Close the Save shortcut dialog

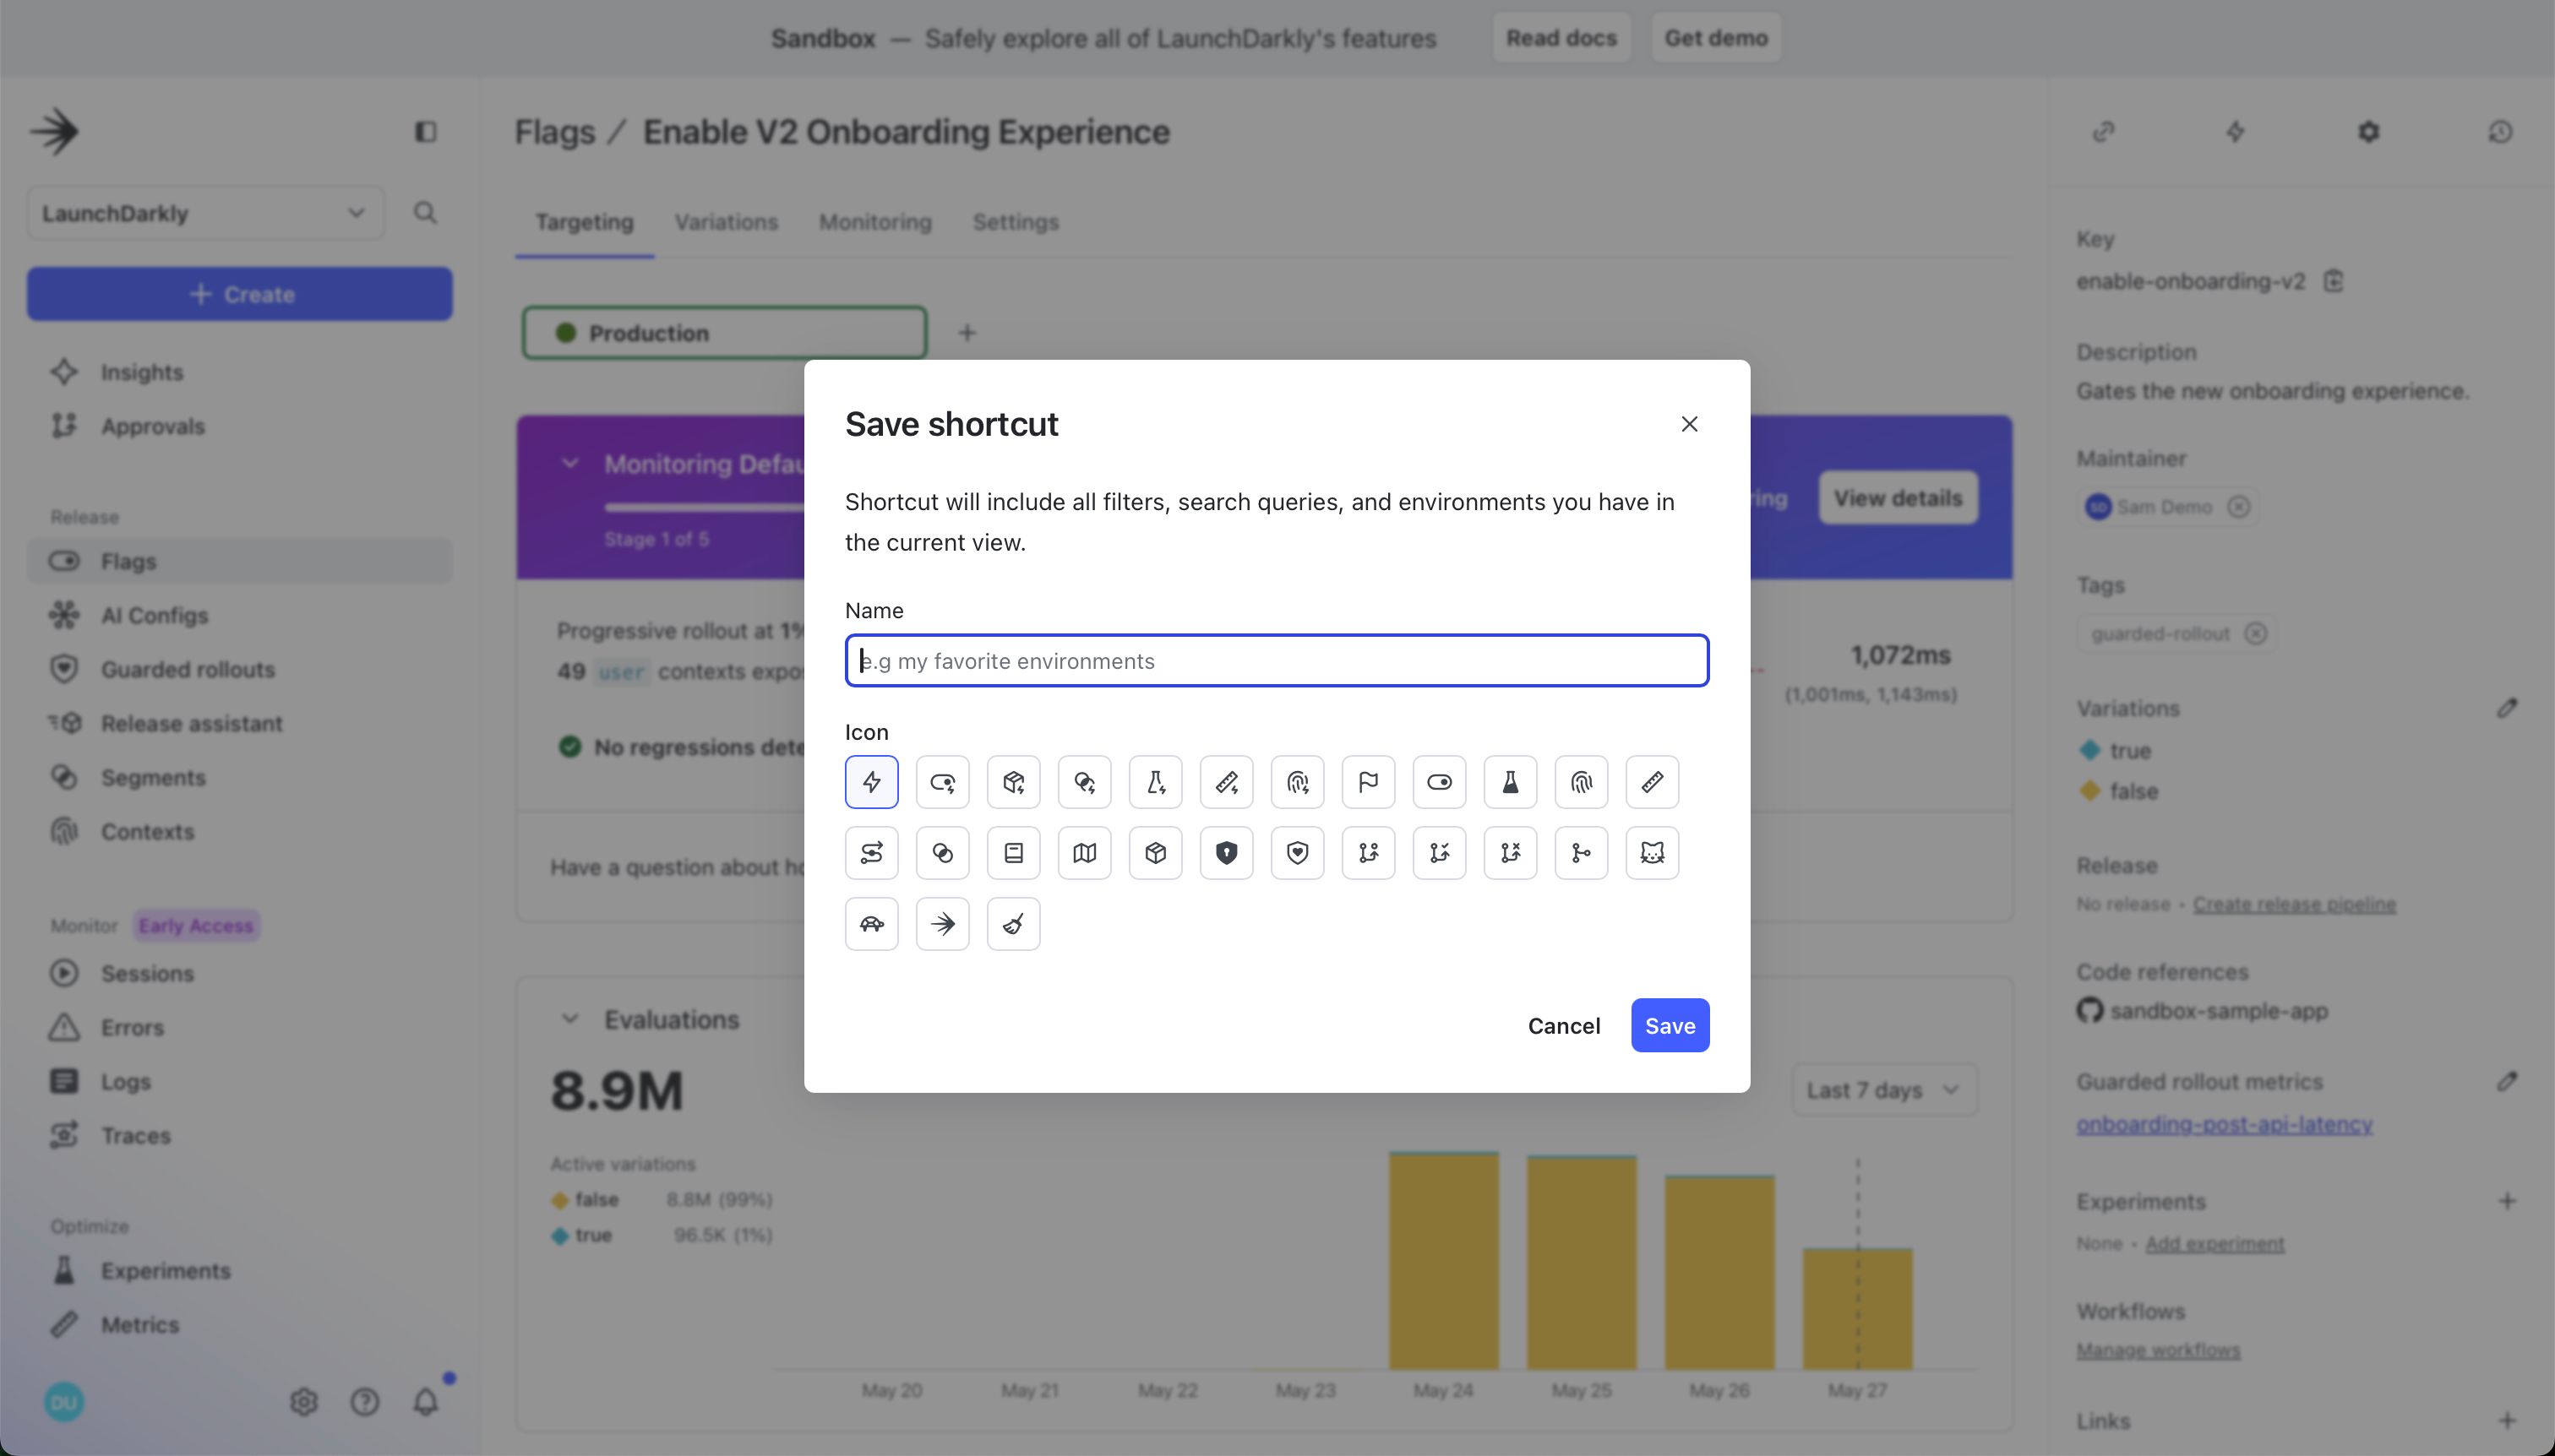click(x=1690, y=424)
